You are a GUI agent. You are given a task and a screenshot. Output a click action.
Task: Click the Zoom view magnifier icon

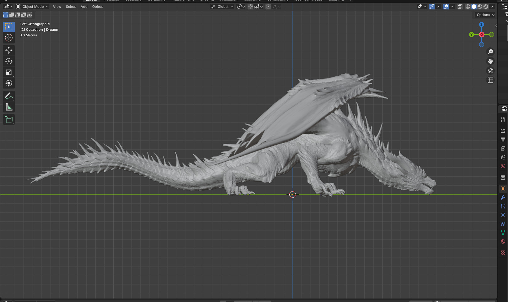490,52
